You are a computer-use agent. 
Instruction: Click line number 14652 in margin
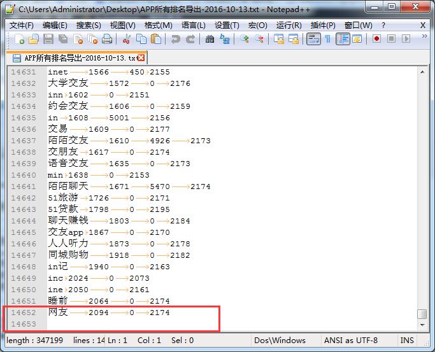pos(24,313)
